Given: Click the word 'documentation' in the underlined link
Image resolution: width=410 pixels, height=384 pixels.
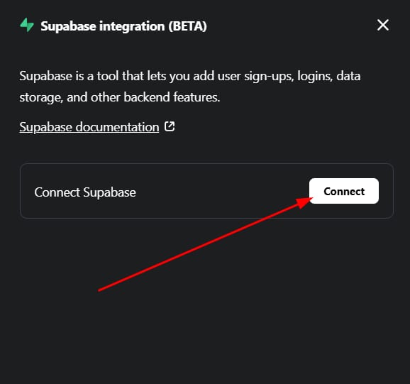Looking at the screenshot, I should point(117,127).
